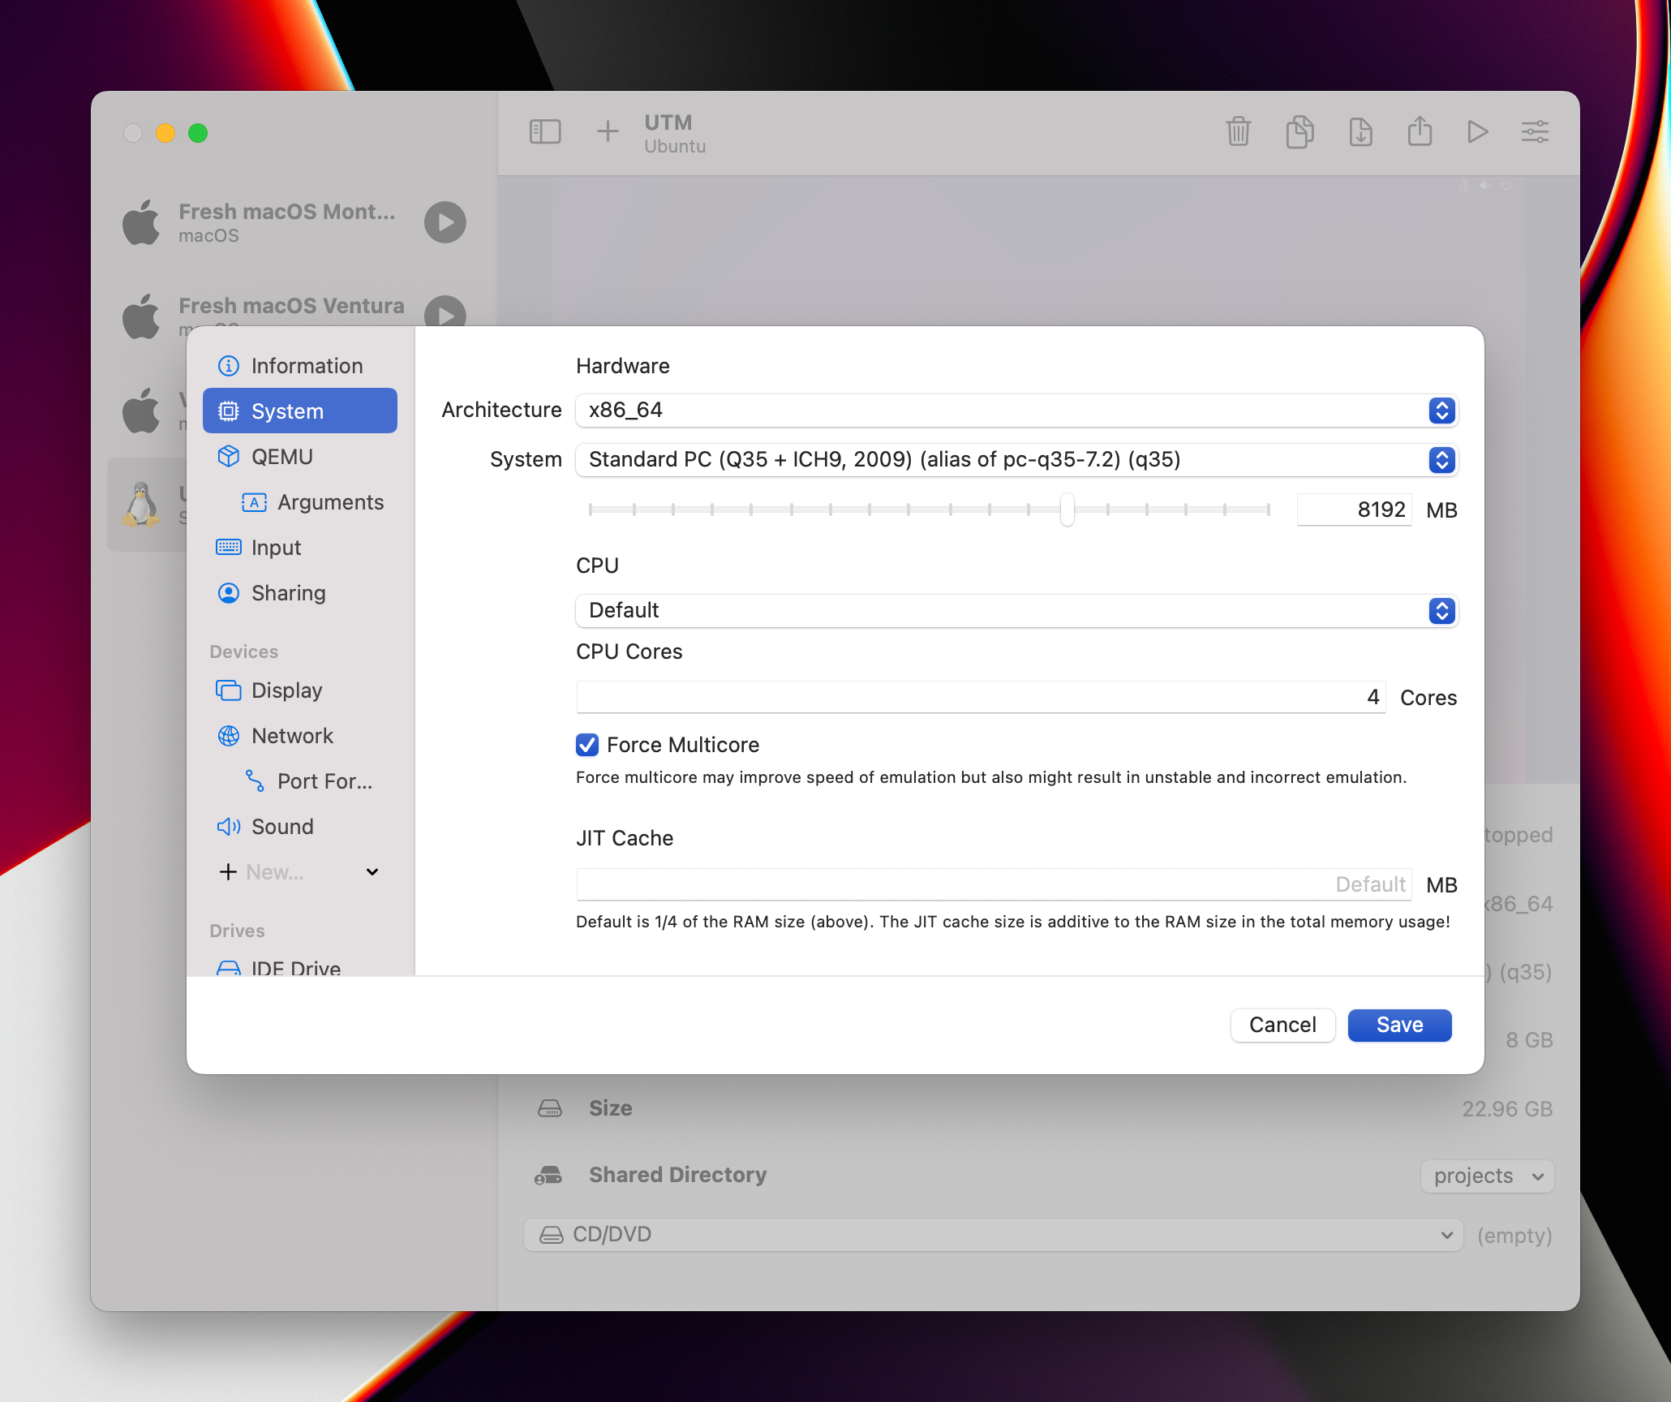Screen dimensions: 1671x1402
Task: Open the IDE Drive settings
Action: tap(300, 966)
